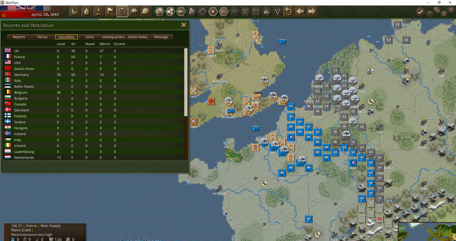Go to previous unit left arrow
This screenshot has width=456, height=241.
(x=300, y=11)
